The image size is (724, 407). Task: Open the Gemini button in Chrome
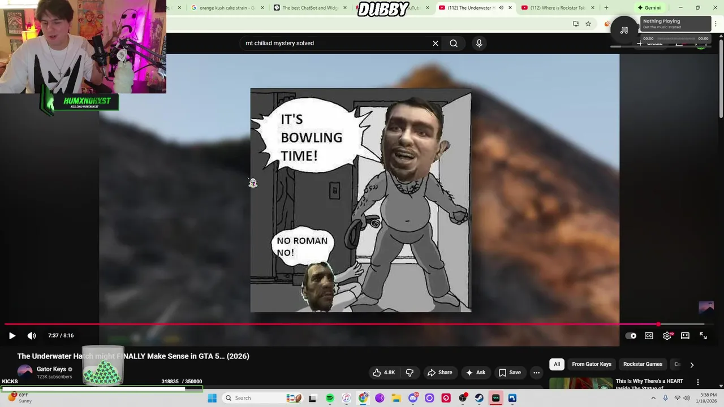click(x=649, y=8)
